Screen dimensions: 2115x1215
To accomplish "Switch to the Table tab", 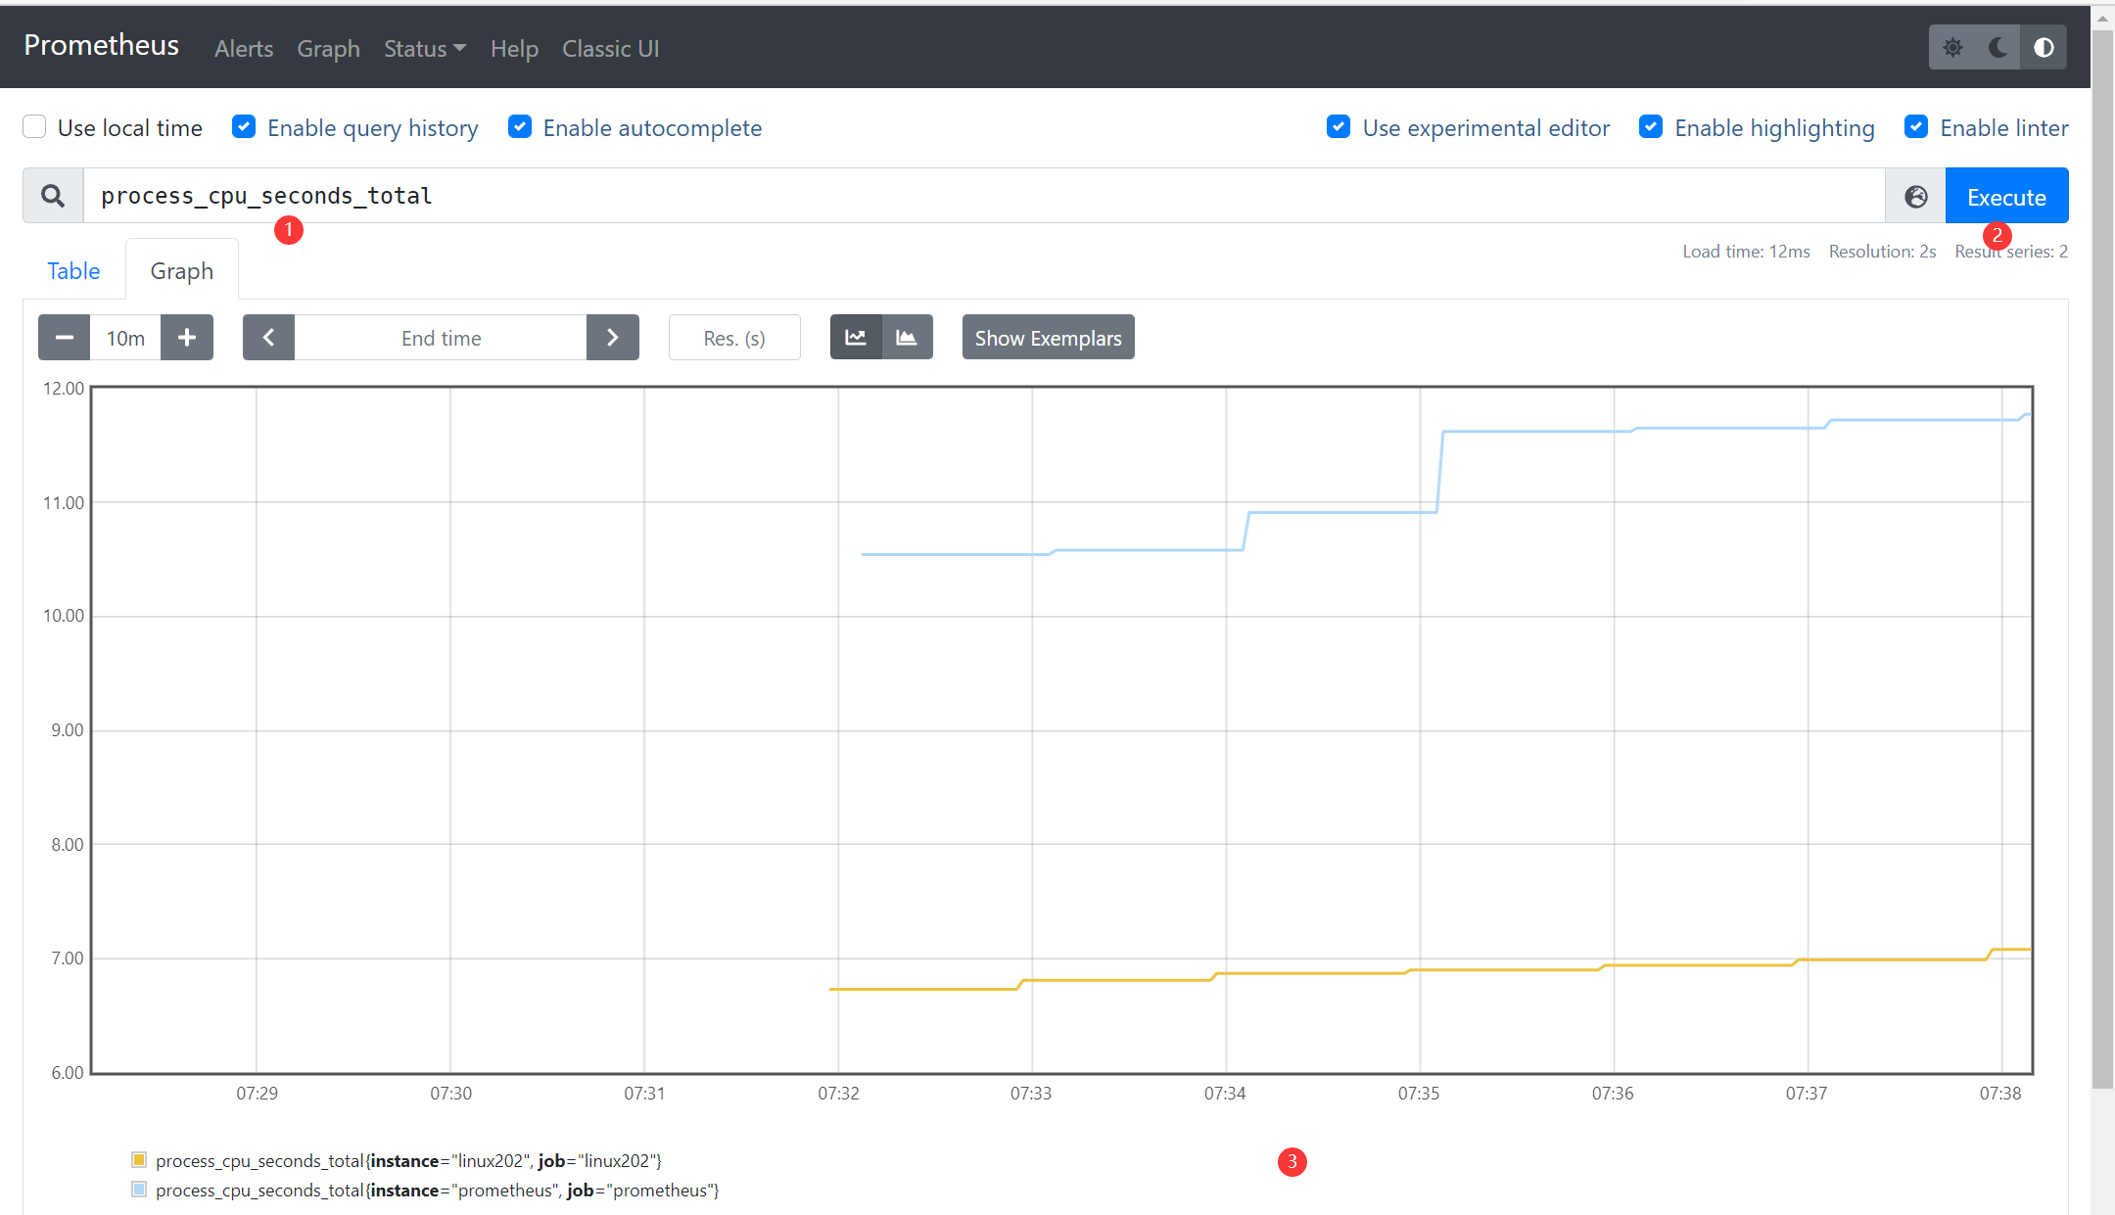I will coord(73,271).
